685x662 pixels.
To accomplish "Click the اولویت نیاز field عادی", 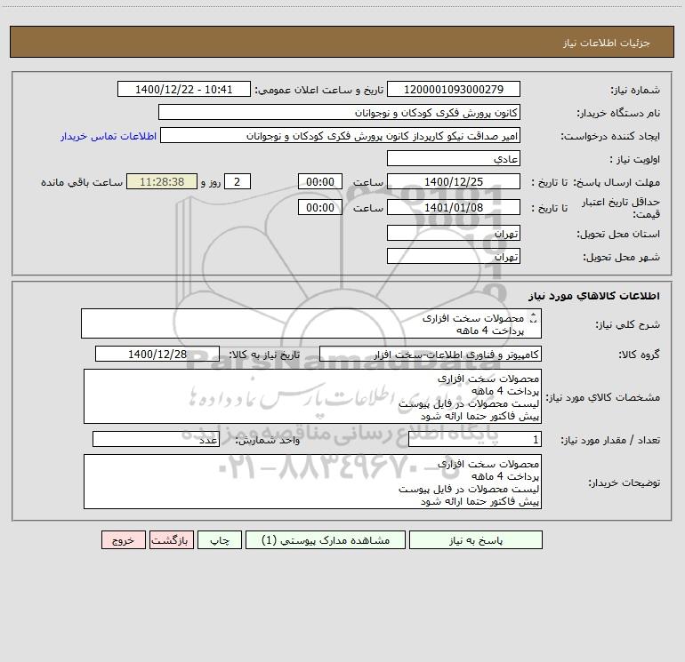I will 454,158.
